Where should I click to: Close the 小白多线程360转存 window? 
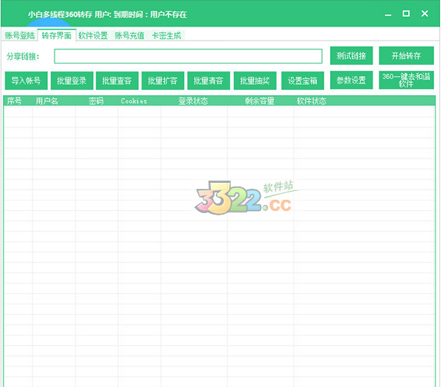[425, 14]
